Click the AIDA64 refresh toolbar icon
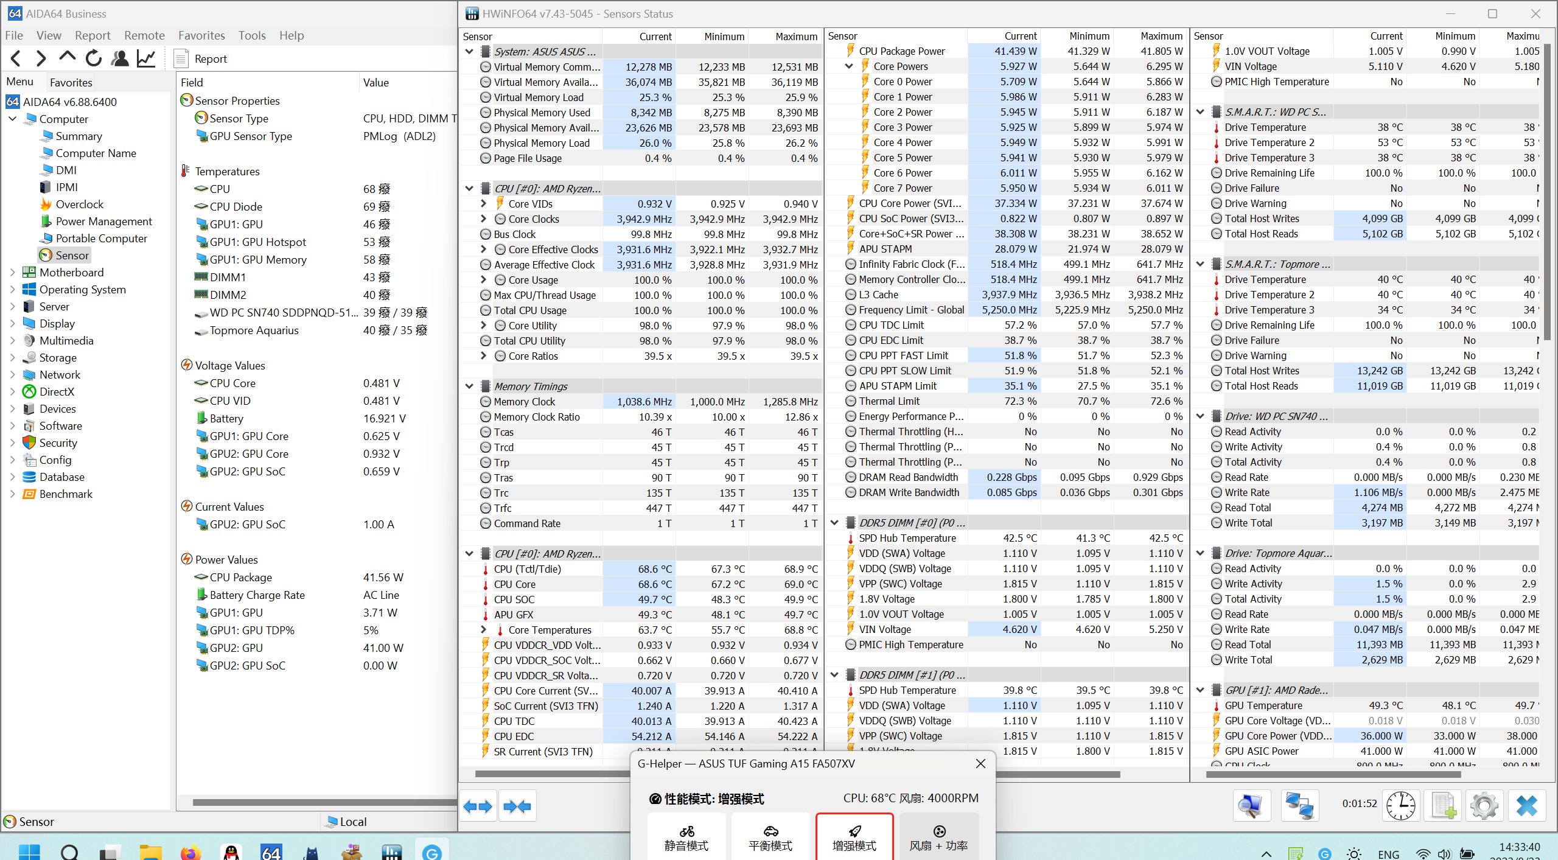Image resolution: width=1558 pixels, height=860 pixels. [x=93, y=58]
